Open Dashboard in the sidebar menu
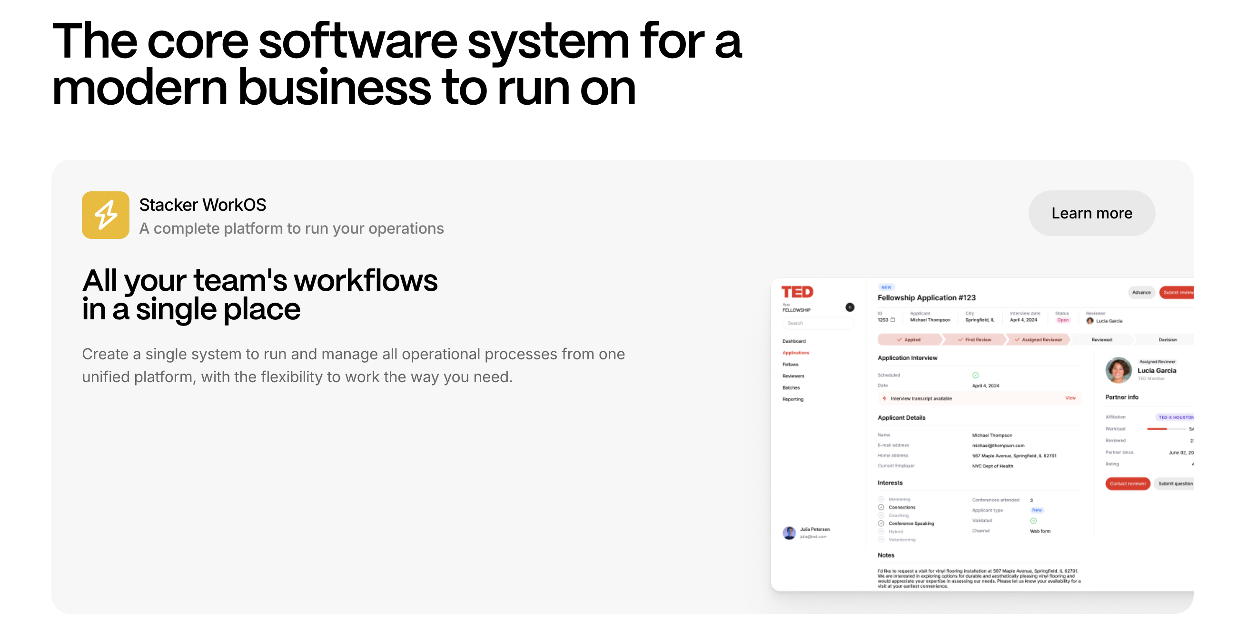The width and height of the screenshot is (1247, 632). pos(794,341)
